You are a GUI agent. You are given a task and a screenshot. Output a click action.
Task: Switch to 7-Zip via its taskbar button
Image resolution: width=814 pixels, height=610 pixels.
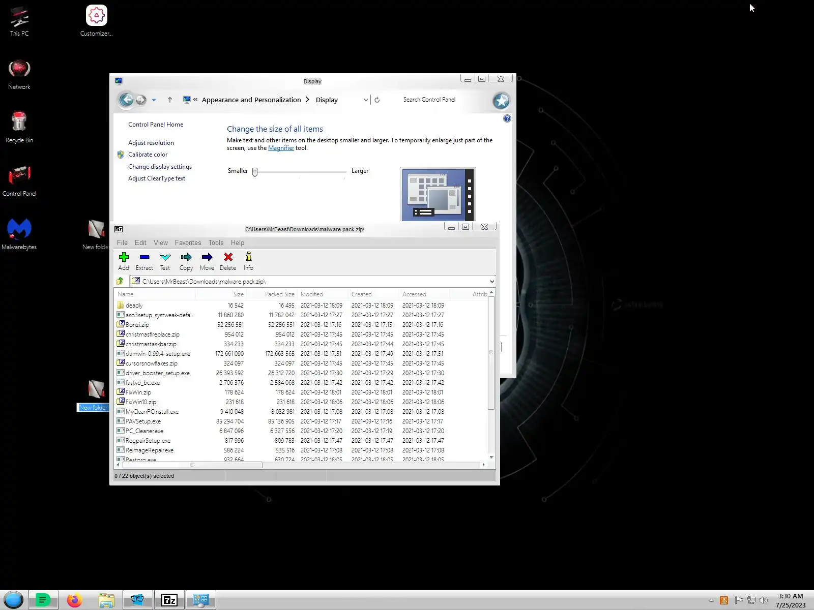[169, 600]
